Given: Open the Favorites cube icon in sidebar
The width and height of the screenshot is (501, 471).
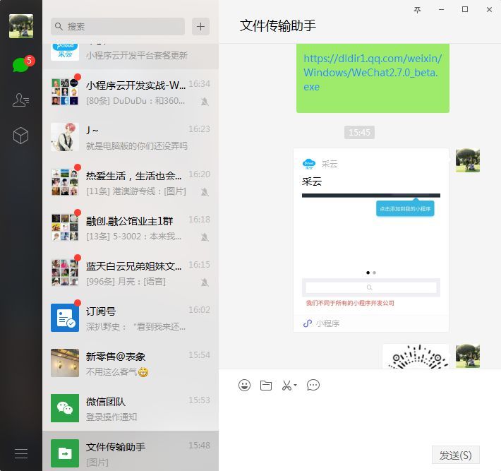Looking at the screenshot, I should click(x=20, y=136).
